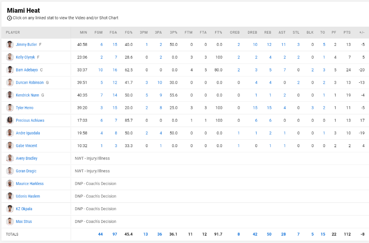View Kendrick Nunn's 5 three-pointers made
Image resolution: width=369 pixels, height=243 pixels.
point(147,95)
